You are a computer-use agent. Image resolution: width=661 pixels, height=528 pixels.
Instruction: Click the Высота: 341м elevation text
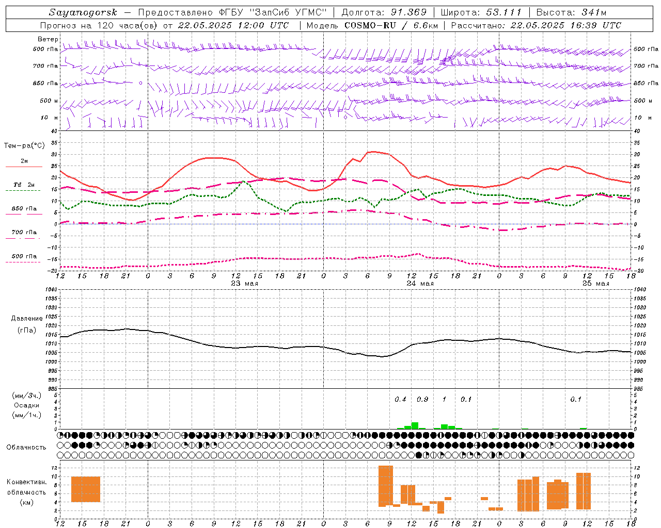[x=571, y=12]
